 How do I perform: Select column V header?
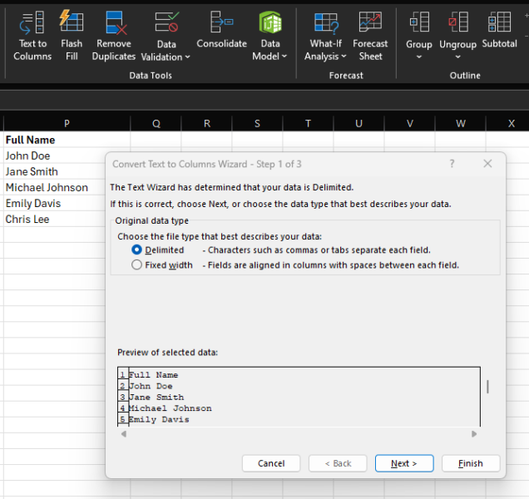[410, 123]
